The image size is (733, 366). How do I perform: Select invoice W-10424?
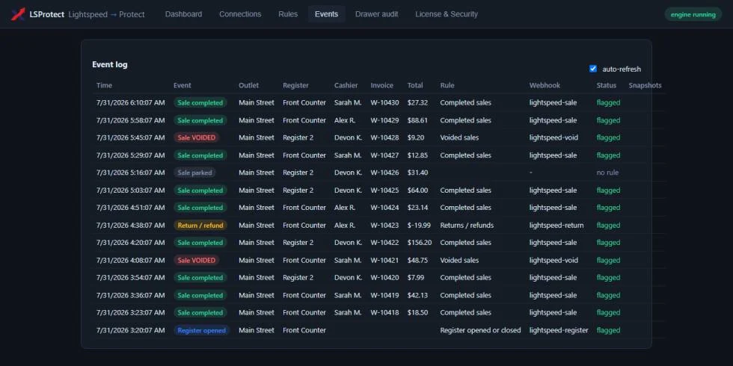point(384,208)
